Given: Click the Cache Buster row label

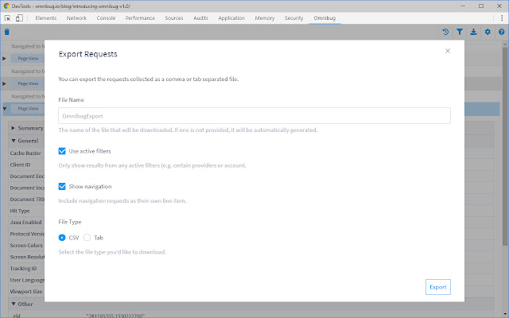Looking at the screenshot, I should click(x=25, y=153).
